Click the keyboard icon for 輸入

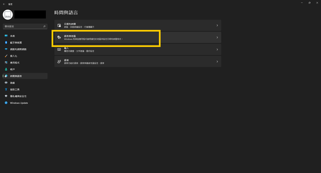[59, 49]
